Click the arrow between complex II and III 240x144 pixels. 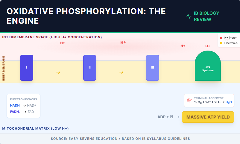click(x=121, y=72)
